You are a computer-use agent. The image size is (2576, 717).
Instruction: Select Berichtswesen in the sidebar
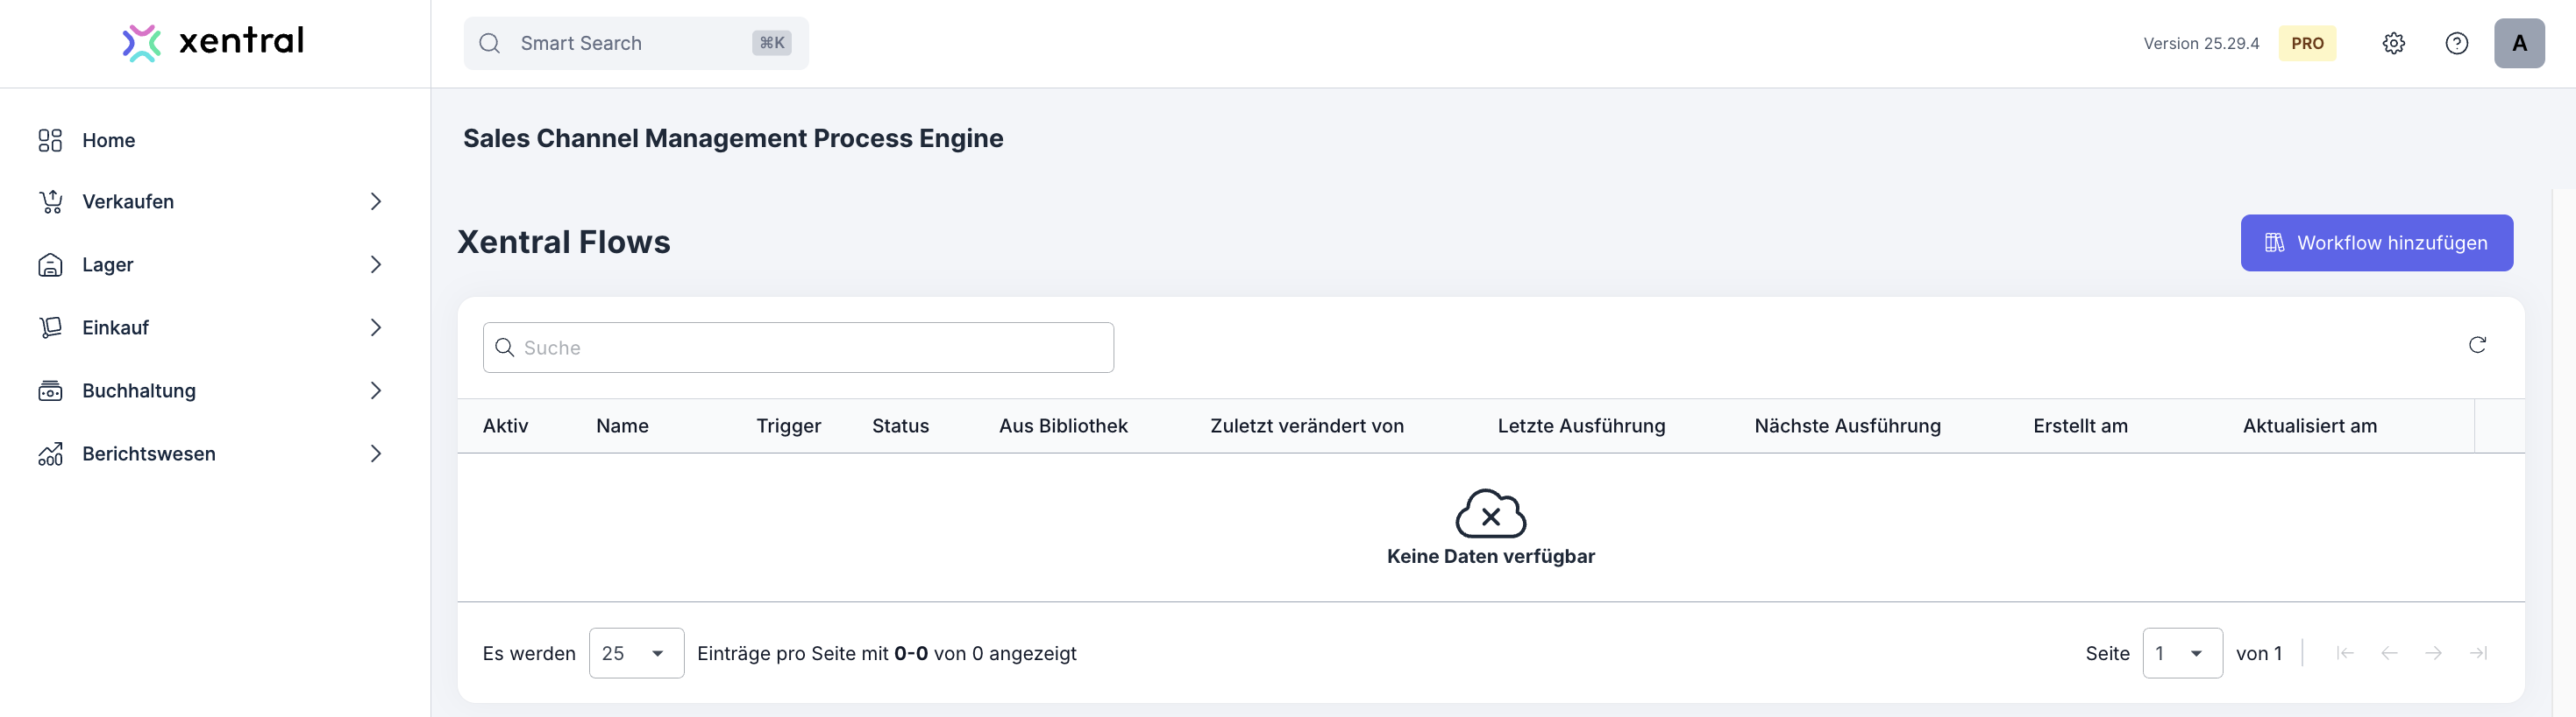tap(148, 453)
